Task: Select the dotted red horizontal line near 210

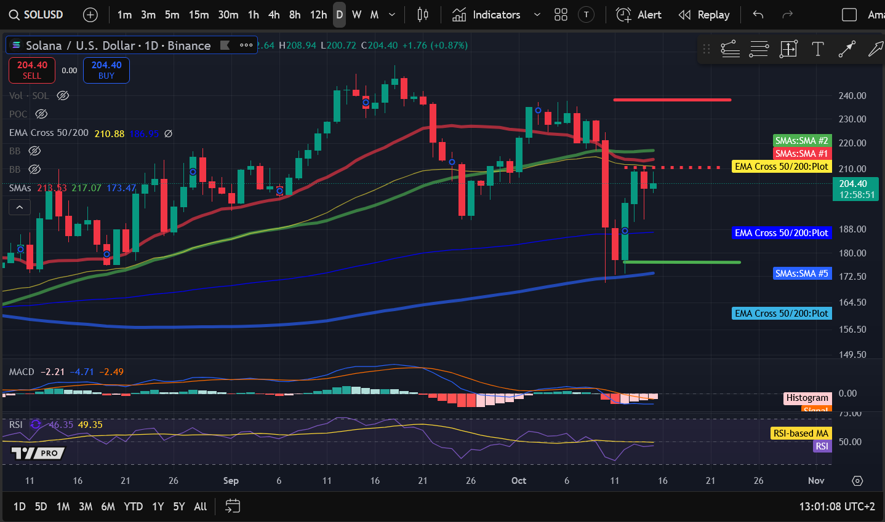Action: coord(673,167)
